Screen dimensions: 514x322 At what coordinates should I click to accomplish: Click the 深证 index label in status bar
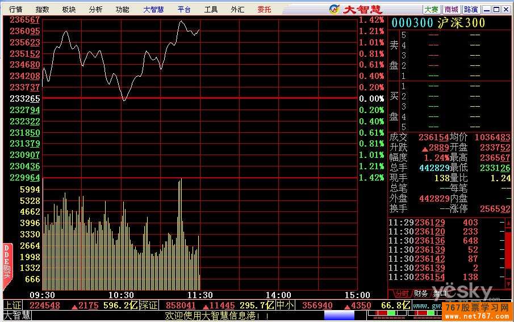point(148,306)
